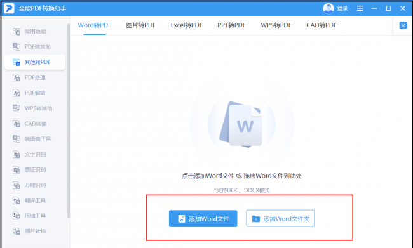Click the 票证识别 sidebar icon
This screenshot has width=413, height=248.
(x=17, y=169)
